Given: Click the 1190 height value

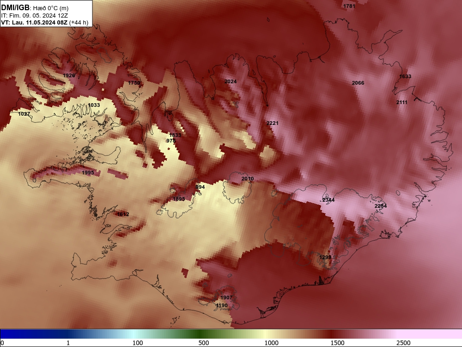Looking at the screenshot, I should tap(222, 305).
